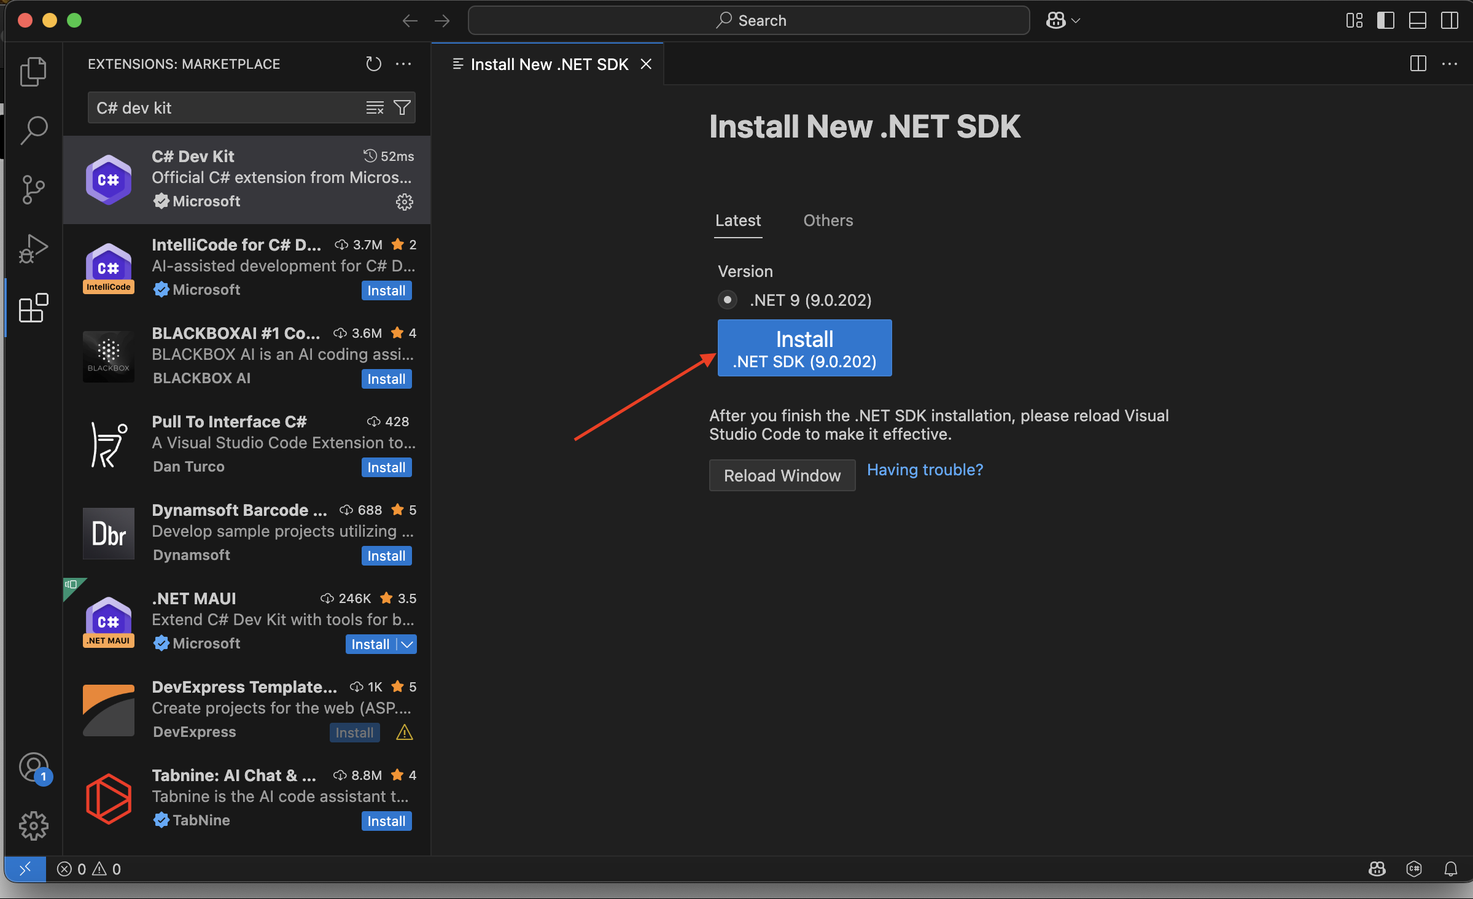View DevExpress Template warning icon
Screen dimensions: 1473x899
[x=405, y=732]
